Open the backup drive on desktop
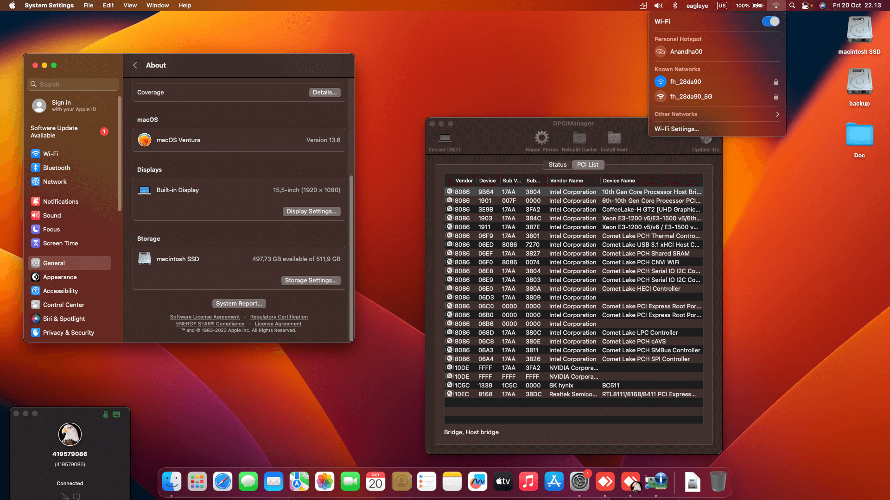 pos(859,82)
